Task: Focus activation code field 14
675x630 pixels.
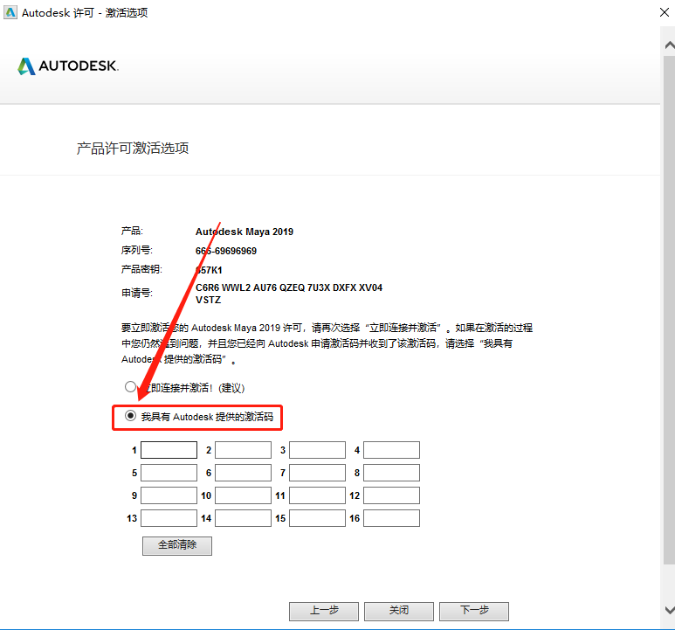Action: tap(244, 518)
